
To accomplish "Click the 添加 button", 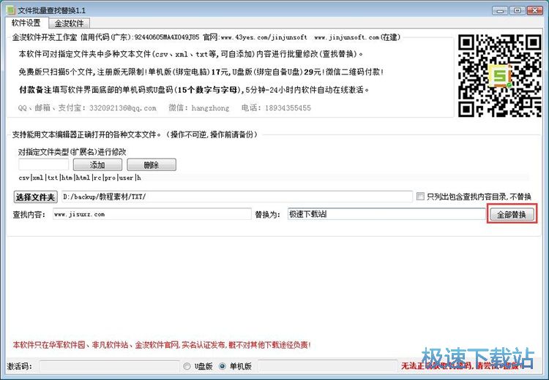I will point(97,164).
